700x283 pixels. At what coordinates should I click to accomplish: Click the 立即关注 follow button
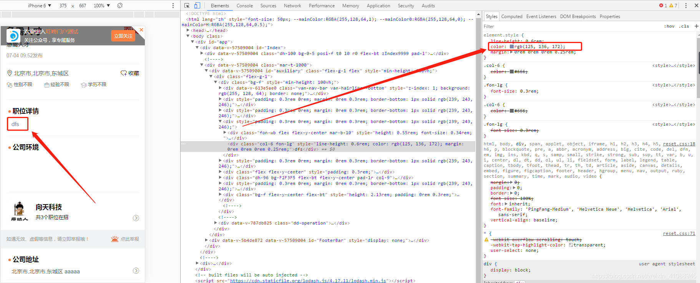tap(123, 36)
